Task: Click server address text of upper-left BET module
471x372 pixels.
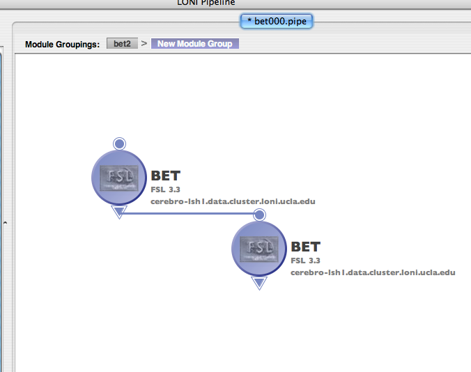Action: [x=233, y=201]
